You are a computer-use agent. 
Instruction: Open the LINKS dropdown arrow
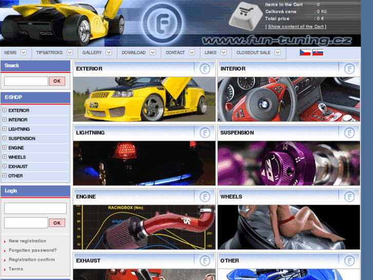(x=223, y=52)
